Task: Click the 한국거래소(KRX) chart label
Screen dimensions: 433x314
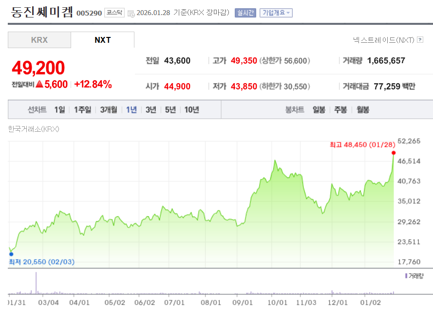Action: click(x=34, y=129)
